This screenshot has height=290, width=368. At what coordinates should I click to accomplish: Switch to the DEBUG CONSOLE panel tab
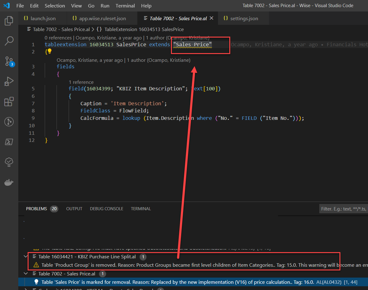tap(106, 209)
